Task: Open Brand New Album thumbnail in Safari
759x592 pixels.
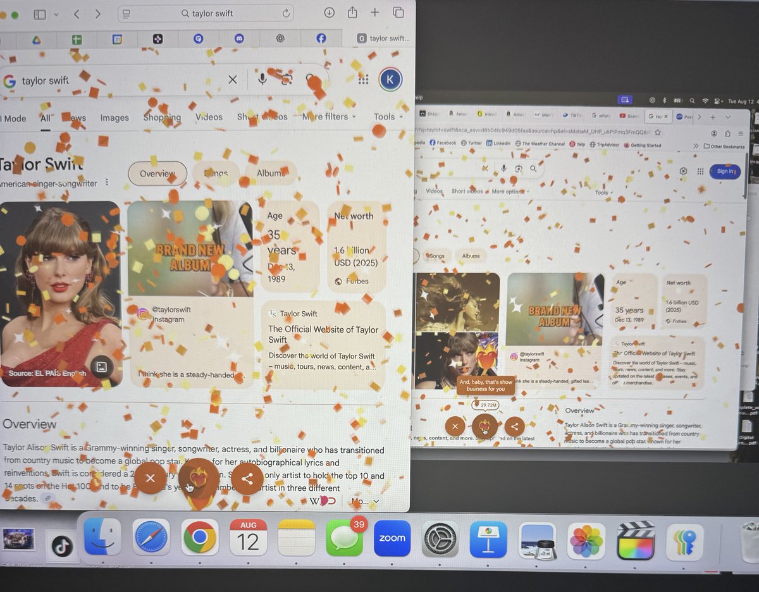Action: point(190,249)
